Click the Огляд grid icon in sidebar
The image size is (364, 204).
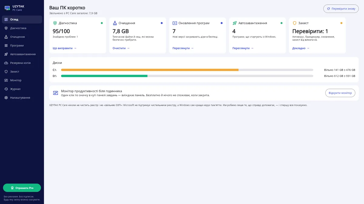click(6, 19)
